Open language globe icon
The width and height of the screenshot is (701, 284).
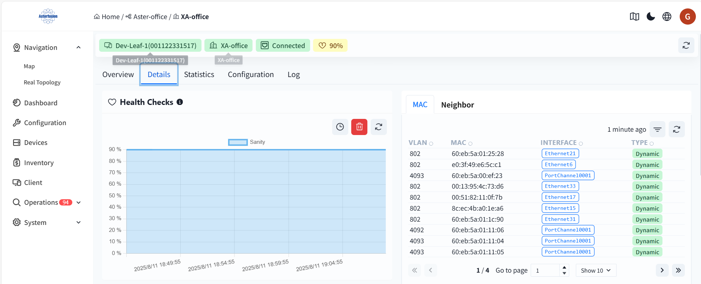tap(667, 17)
